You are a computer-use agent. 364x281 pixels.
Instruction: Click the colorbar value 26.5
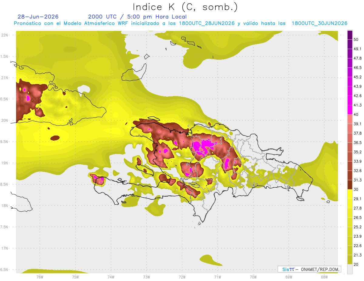tap(358, 218)
